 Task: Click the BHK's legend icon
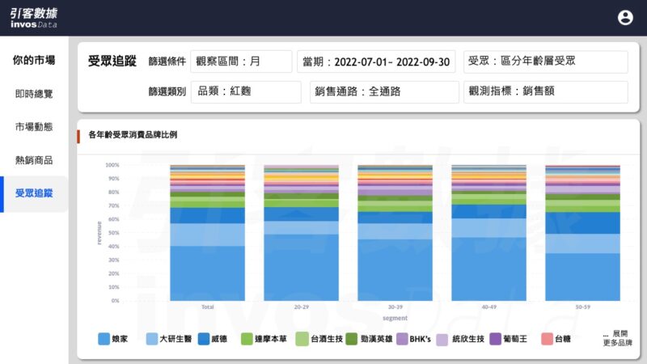pos(402,339)
